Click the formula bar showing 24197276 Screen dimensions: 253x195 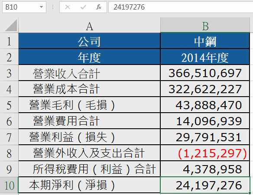(x=181, y=7)
